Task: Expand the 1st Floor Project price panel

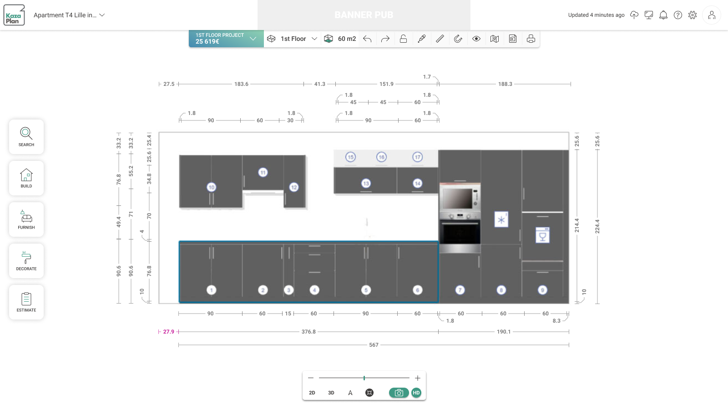Action: (226, 39)
